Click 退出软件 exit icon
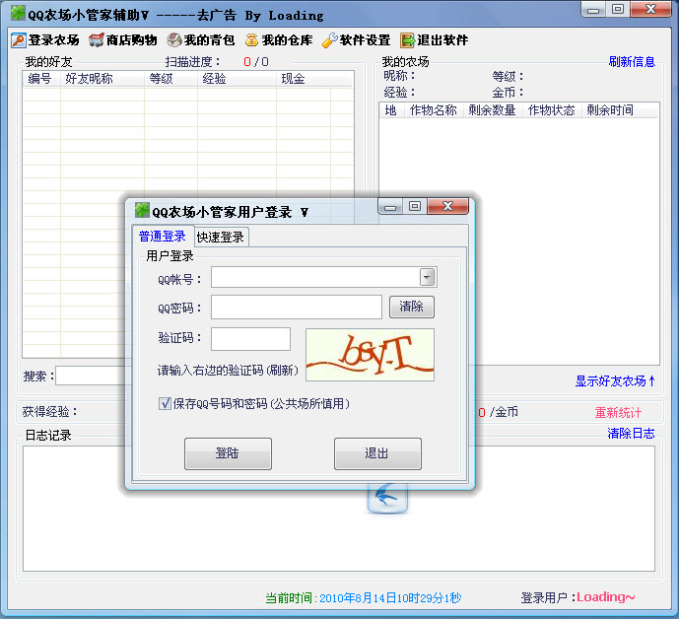The width and height of the screenshot is (679, 619). tap(407, 40)
